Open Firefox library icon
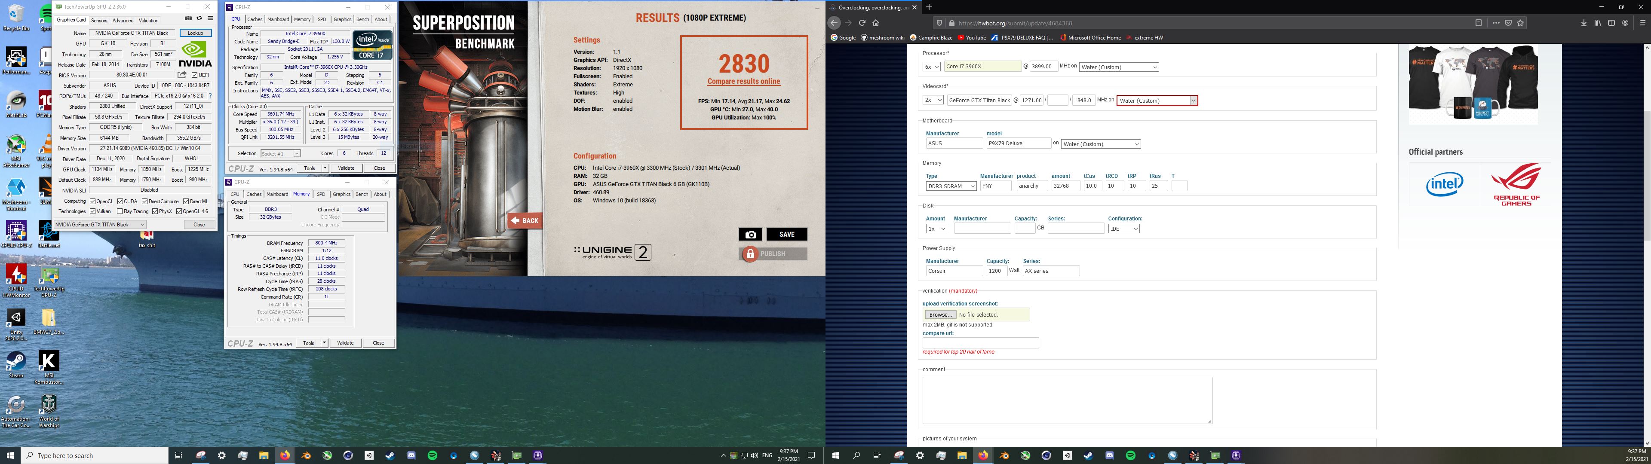1651x464 pixels. tap(1598, 23)
